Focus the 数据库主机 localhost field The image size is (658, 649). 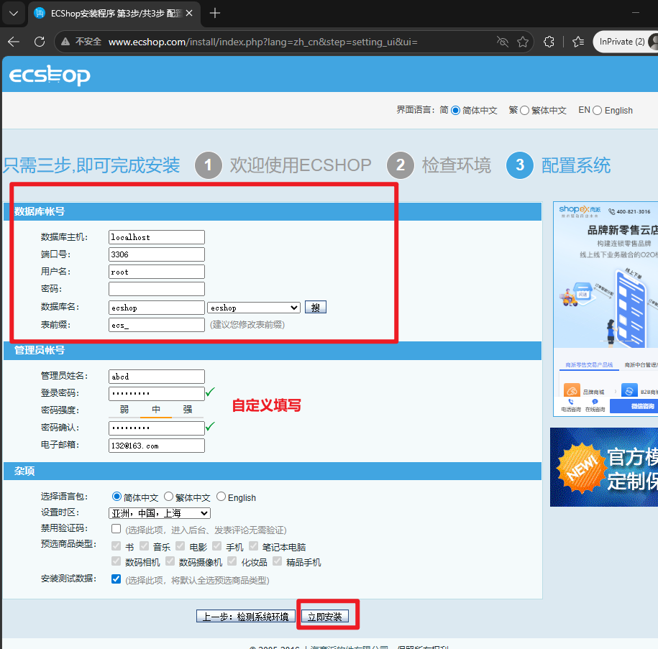tap(157, 237)
